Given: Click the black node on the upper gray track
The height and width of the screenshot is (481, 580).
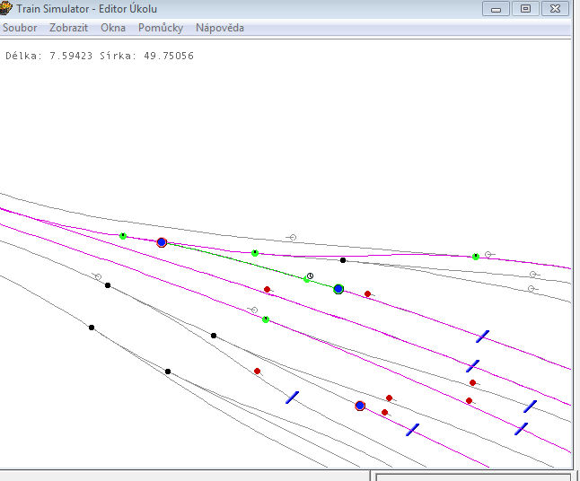Looking at the screenshot, I should 343,260.
